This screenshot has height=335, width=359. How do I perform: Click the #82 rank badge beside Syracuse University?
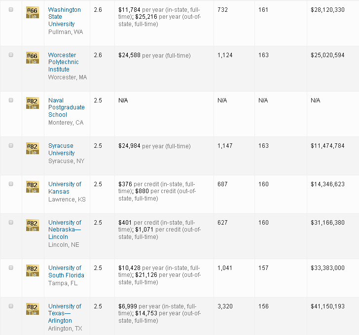(x=32, y=148)
